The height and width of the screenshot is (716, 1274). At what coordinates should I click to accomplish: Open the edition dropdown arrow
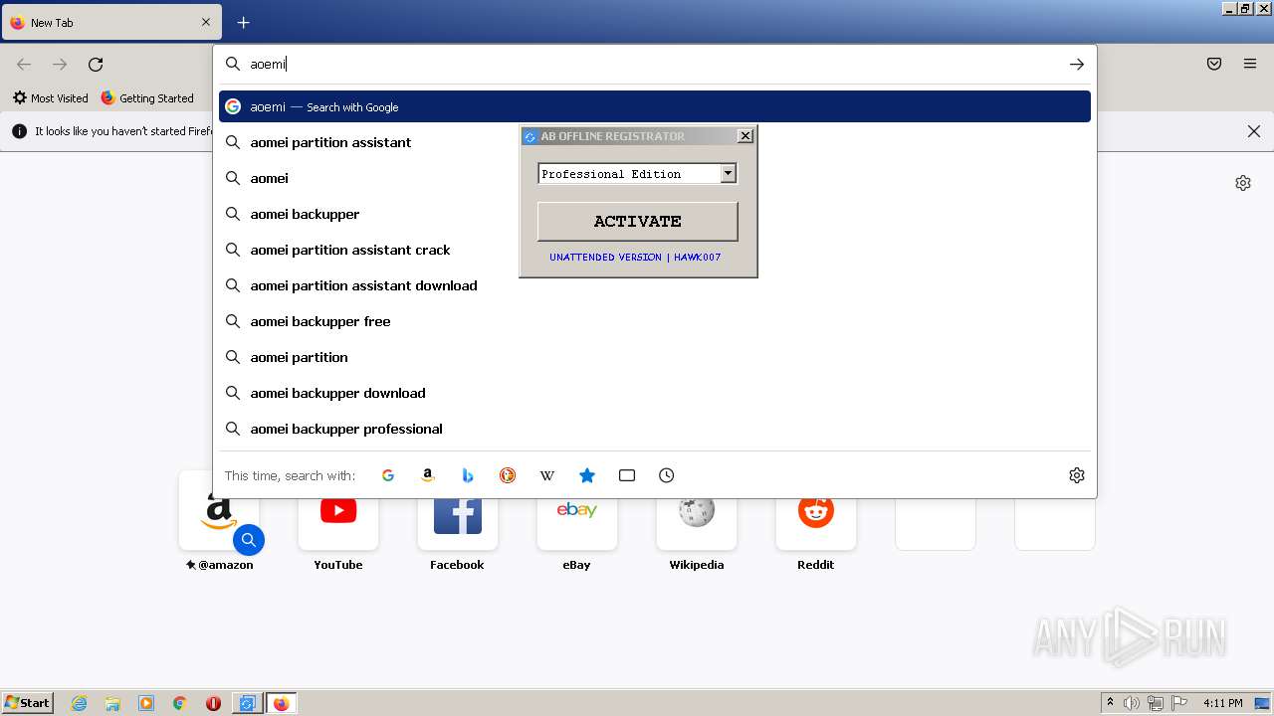[729, 173]
